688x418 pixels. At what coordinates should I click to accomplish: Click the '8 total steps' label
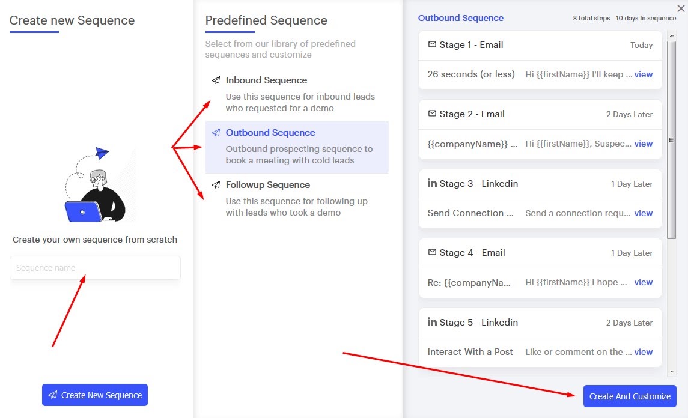click(591, 19)
